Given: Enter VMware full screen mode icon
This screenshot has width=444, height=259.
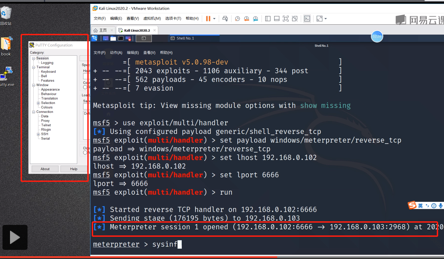Looking at the screenshot, I should pos(286,19).
